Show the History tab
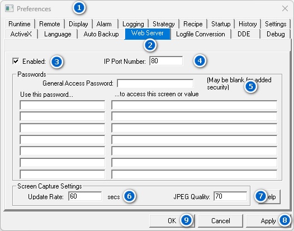Viewport: 294px width, 231px height. [248, 24]
